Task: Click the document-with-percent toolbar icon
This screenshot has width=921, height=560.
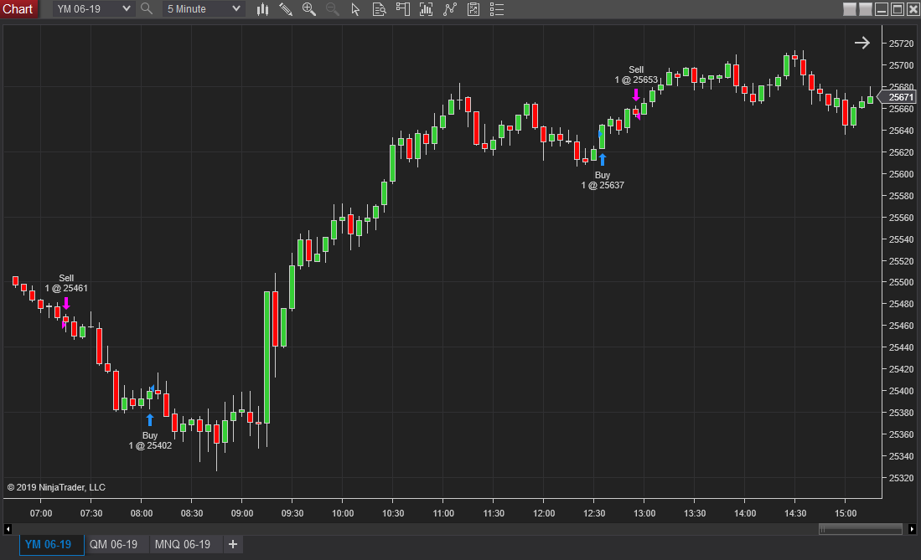Action: coord(473,9)
